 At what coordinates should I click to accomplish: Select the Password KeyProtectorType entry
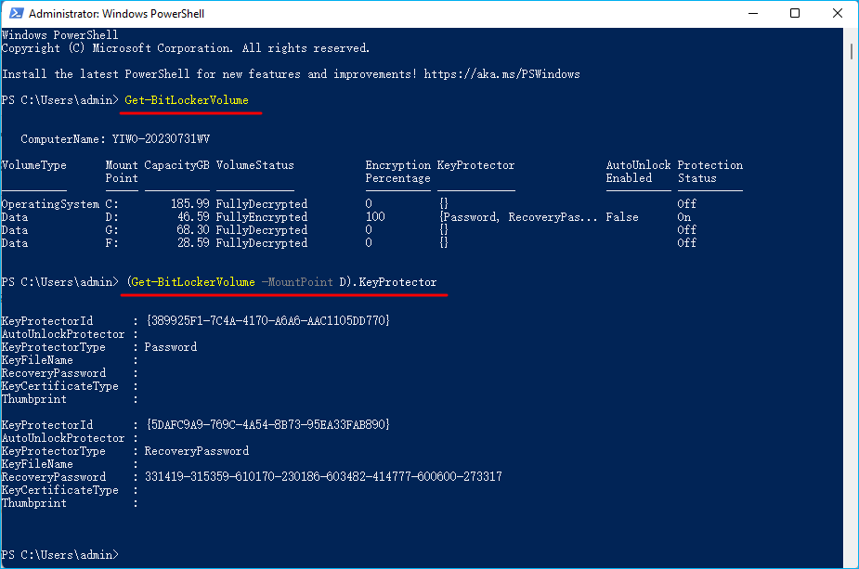169,346
